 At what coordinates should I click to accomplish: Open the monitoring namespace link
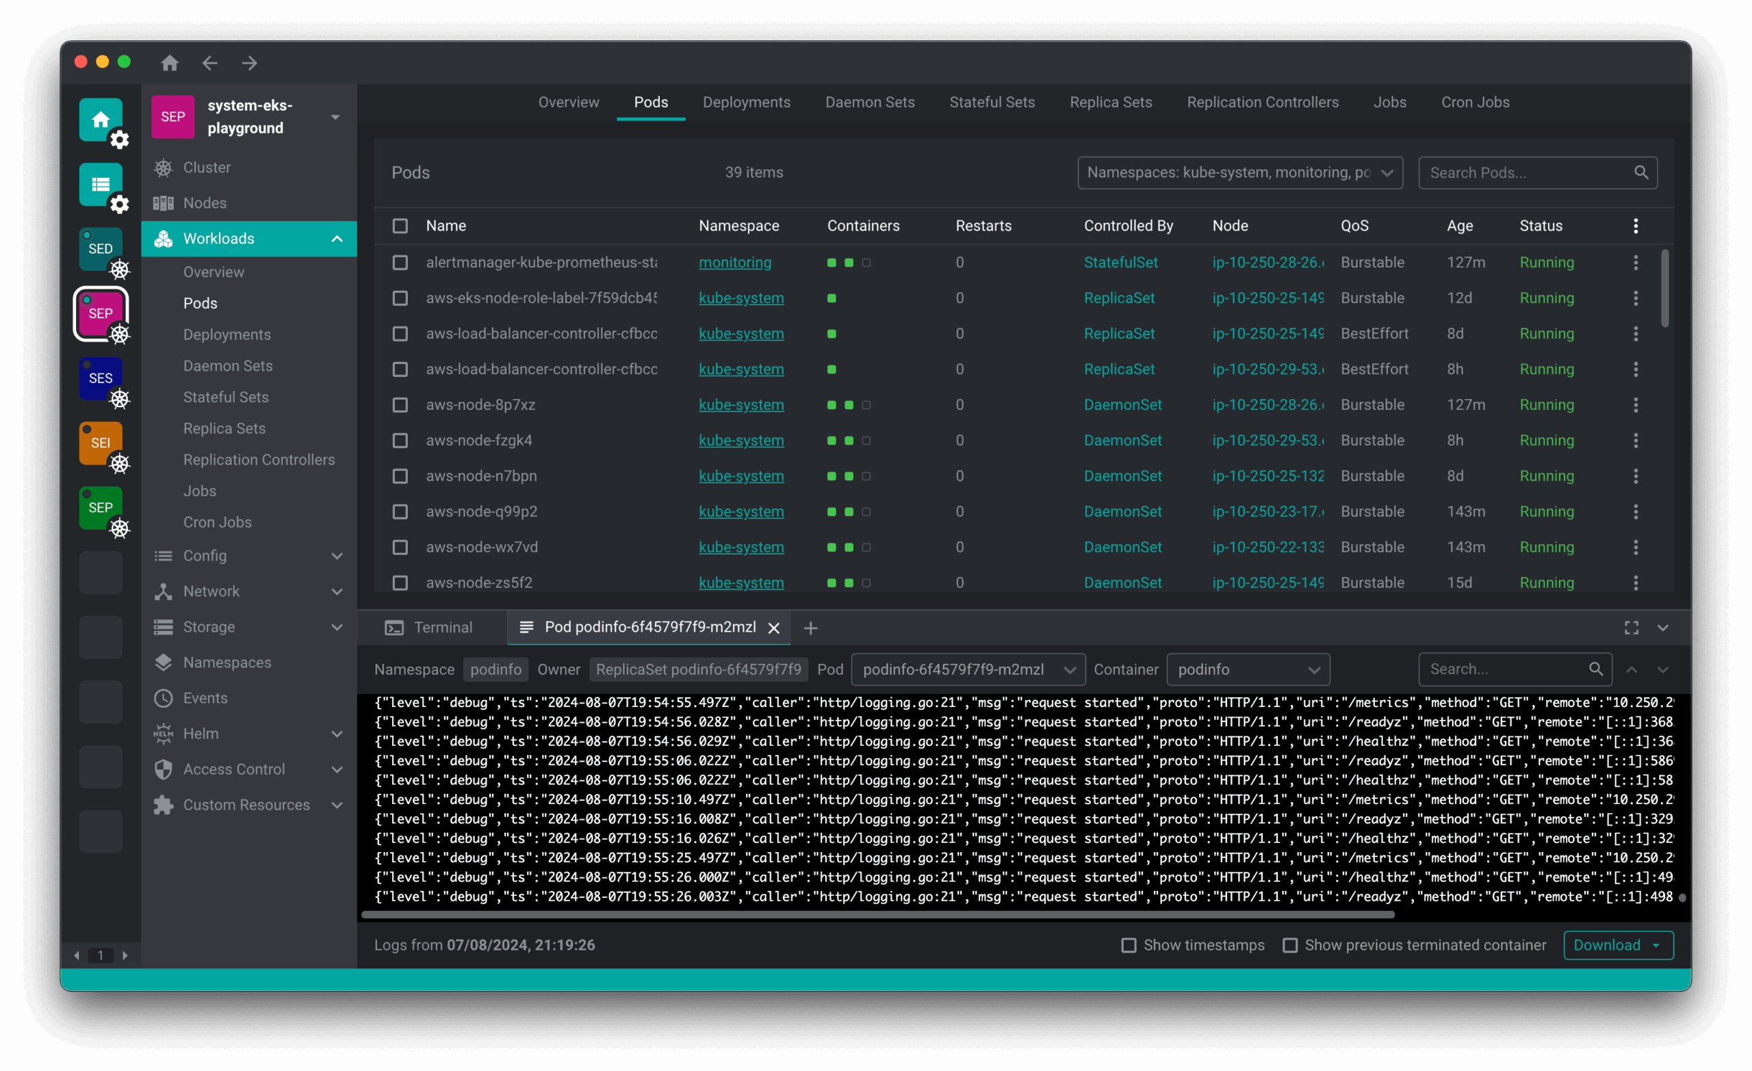734,262
